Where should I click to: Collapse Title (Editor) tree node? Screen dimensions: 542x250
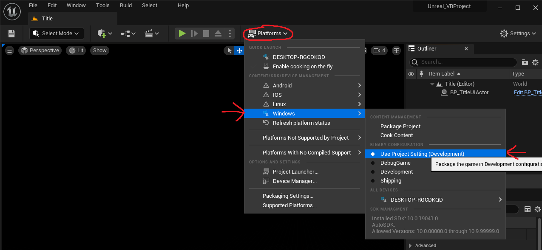point(432,84)
